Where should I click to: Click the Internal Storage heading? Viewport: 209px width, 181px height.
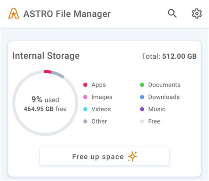coord(46,56)
